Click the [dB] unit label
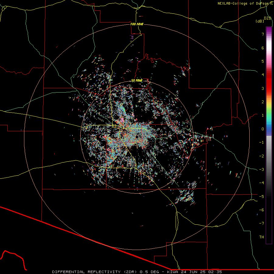The height and width of the screenshot is (274, 274). pos(260,21)
